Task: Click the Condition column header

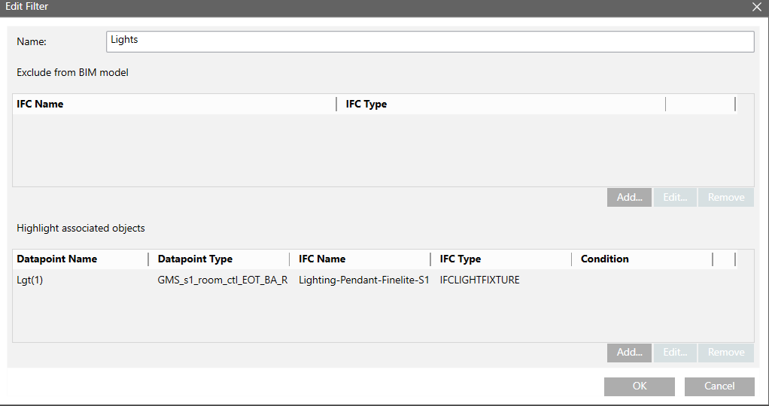Action: click(605, 259)
